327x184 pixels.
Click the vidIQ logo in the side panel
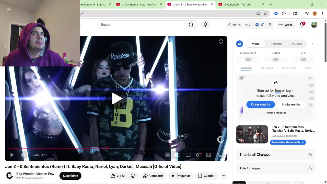pyautogui.click(x=239, y=44)
